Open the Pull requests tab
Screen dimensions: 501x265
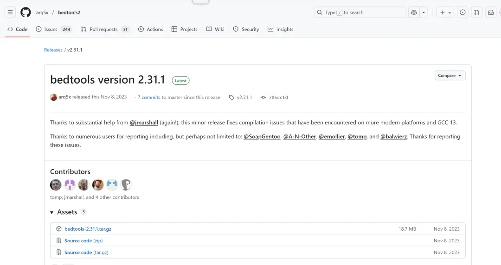pos(105,29)
